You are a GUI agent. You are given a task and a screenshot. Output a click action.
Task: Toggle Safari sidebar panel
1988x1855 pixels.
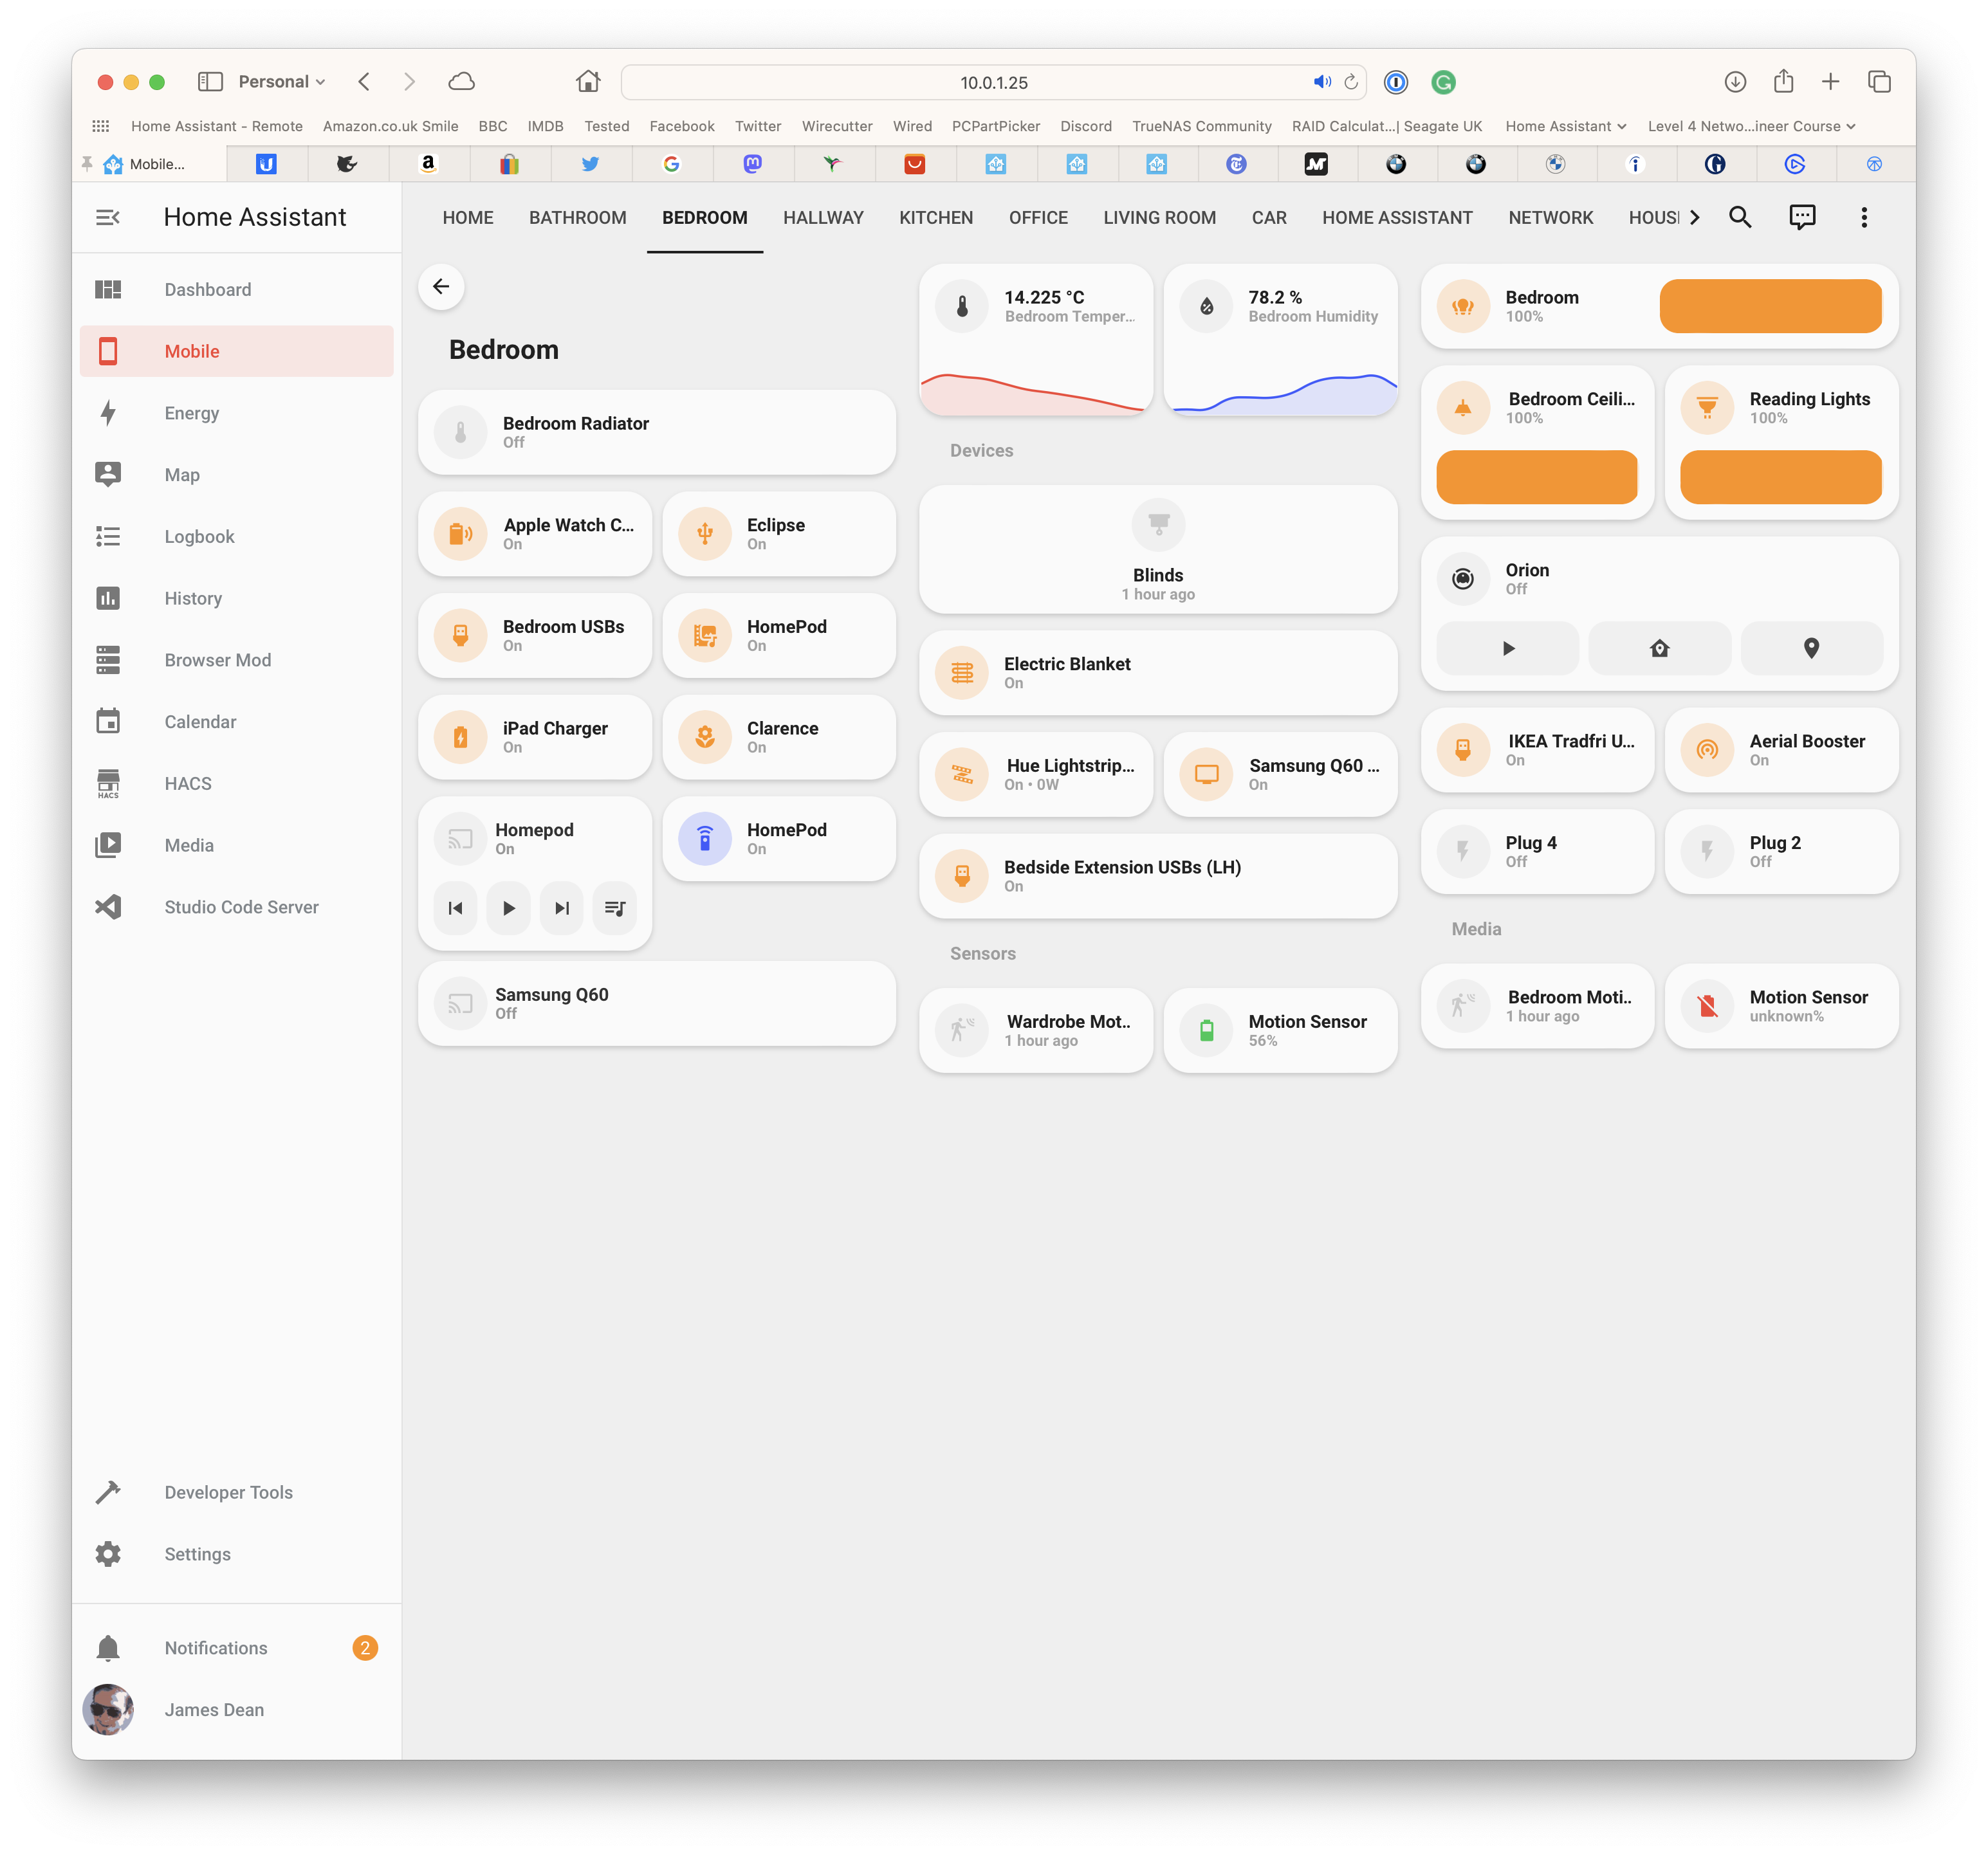pyautogui.click(x=210, y=82)
